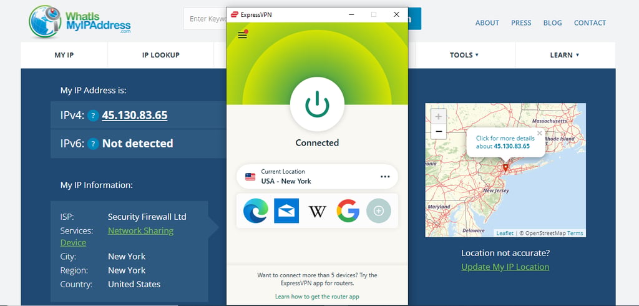
Task: Click the red location marker on map
Action: pos(505,167)
